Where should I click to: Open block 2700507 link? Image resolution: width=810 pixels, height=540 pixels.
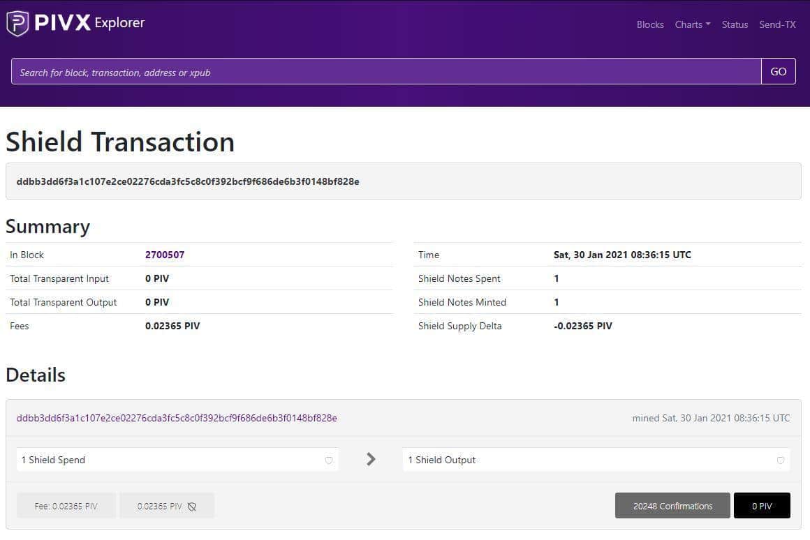tap(165, 255)
